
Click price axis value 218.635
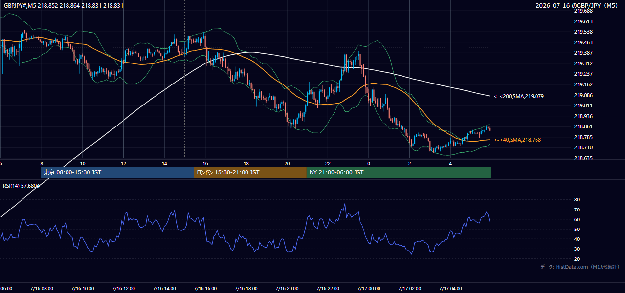tap(583, 158)
